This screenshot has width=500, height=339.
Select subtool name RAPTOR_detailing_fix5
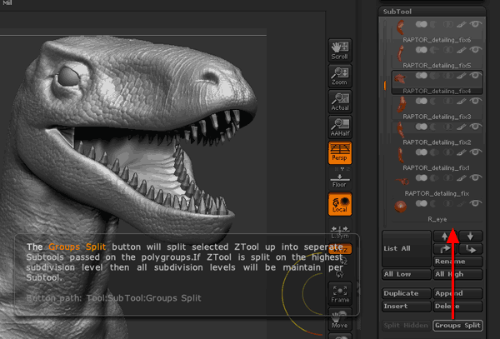437,65
